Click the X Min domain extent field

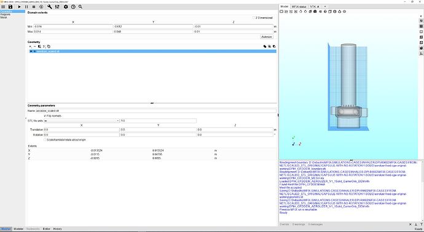pyautogui.click(x=73, y=26)
